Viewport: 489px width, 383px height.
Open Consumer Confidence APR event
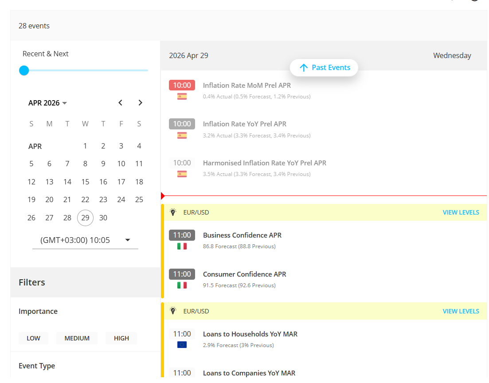point(245,274)
